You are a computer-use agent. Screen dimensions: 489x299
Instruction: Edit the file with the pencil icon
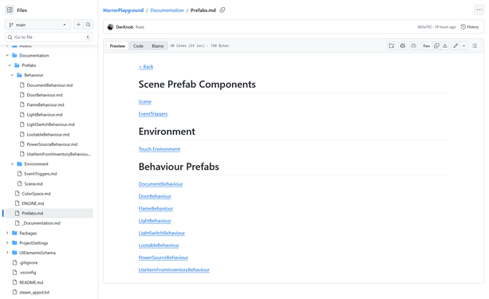pos(455,45)
